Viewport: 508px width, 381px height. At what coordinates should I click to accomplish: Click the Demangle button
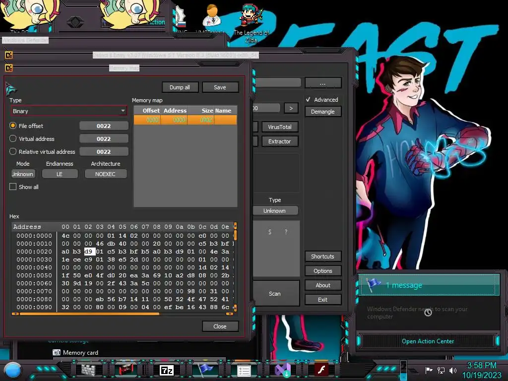click(322, 112)
